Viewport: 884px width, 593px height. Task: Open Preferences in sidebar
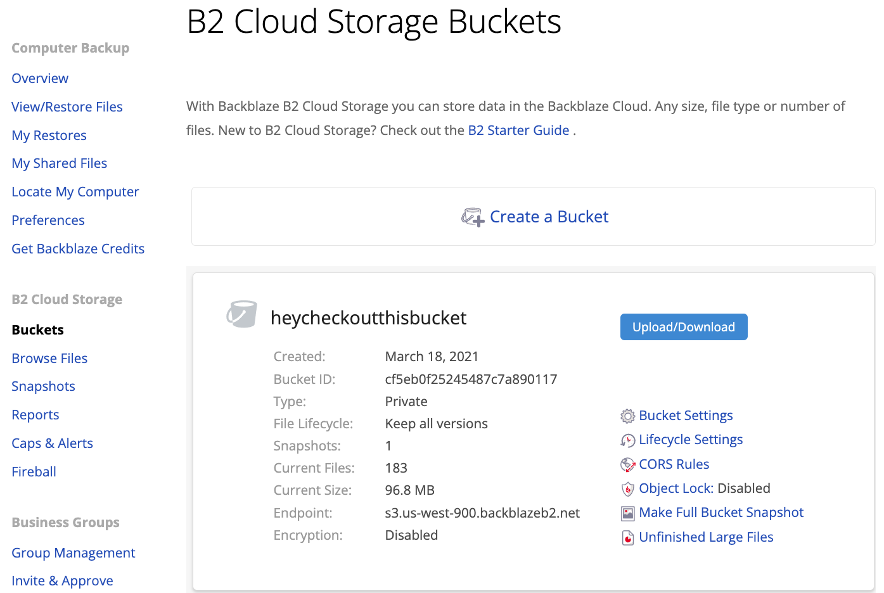coord(48,220)
